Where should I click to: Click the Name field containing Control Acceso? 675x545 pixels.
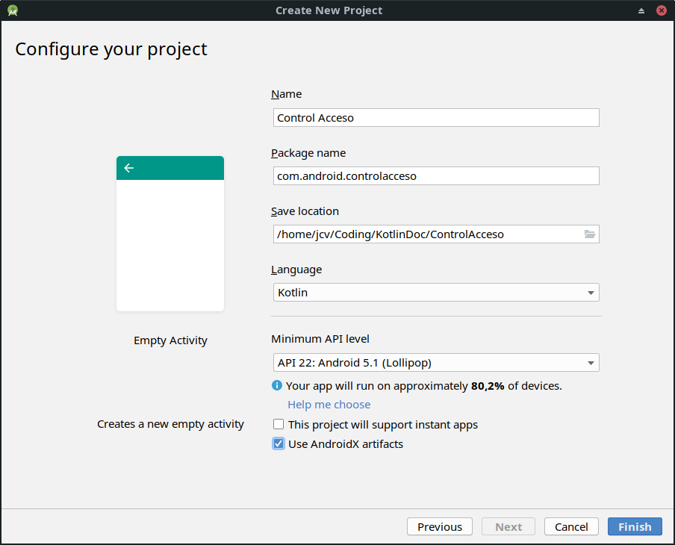(436, 118)
